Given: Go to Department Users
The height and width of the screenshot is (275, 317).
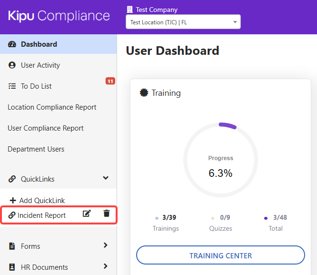Looking at the screenshot, I should 36,149.
